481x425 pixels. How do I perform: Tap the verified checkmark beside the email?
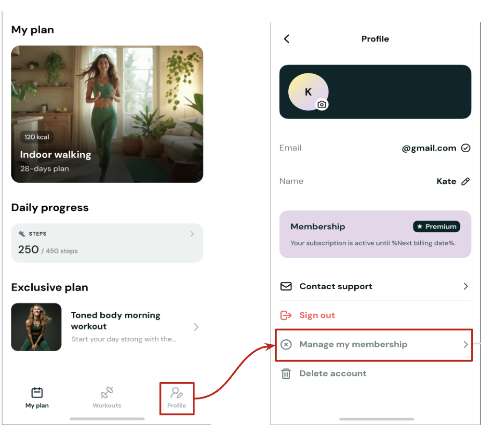pos(466,148)
